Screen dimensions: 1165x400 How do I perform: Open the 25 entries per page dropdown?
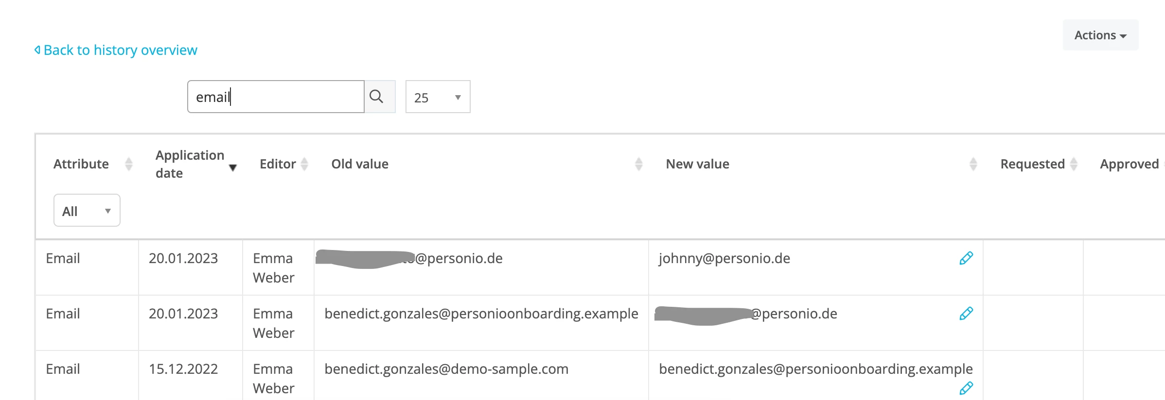[438, 97]
